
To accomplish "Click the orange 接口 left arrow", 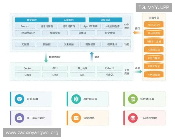I will 137,33.
